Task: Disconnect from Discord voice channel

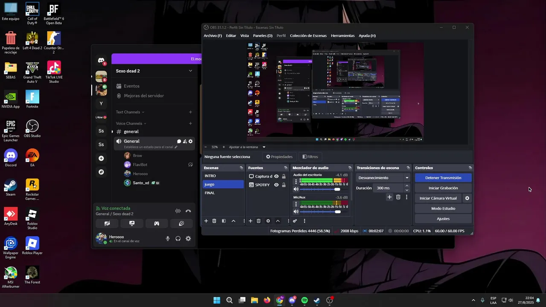Action: (188, 211)
